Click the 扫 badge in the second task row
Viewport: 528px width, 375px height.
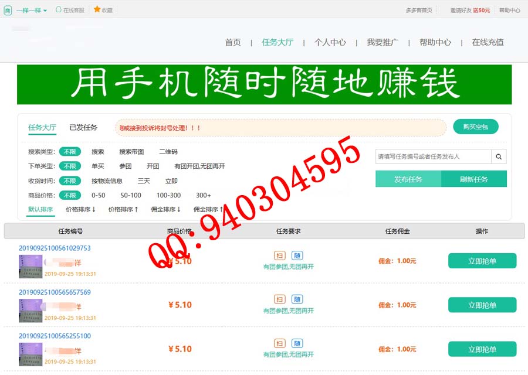pyautogui.click(x=280, y=299)
